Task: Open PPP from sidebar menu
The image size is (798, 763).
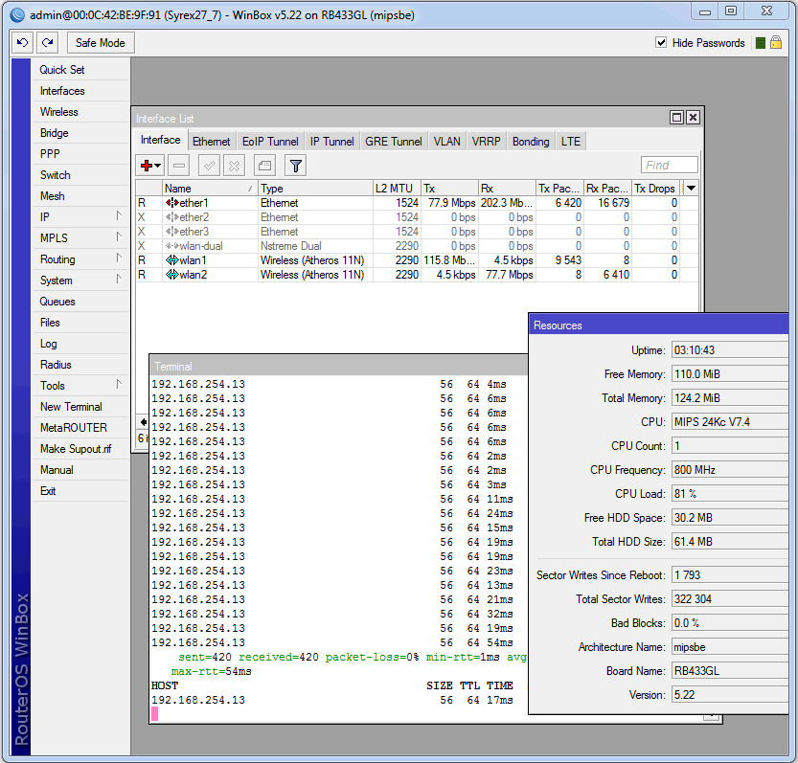Action: click(80, 153)
